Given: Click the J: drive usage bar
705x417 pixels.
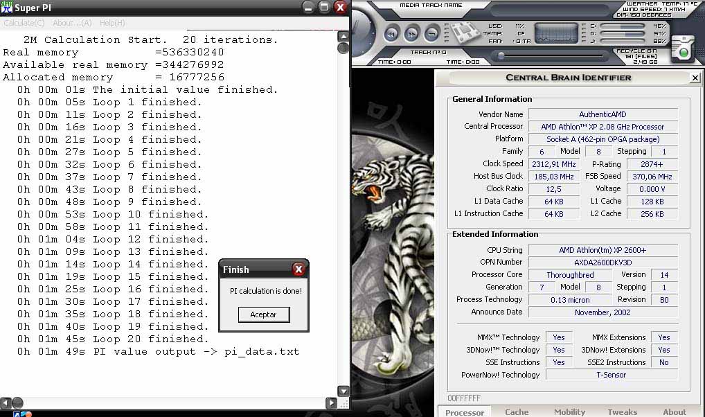Looking at the screenshot, I should (x=623, y=41).
